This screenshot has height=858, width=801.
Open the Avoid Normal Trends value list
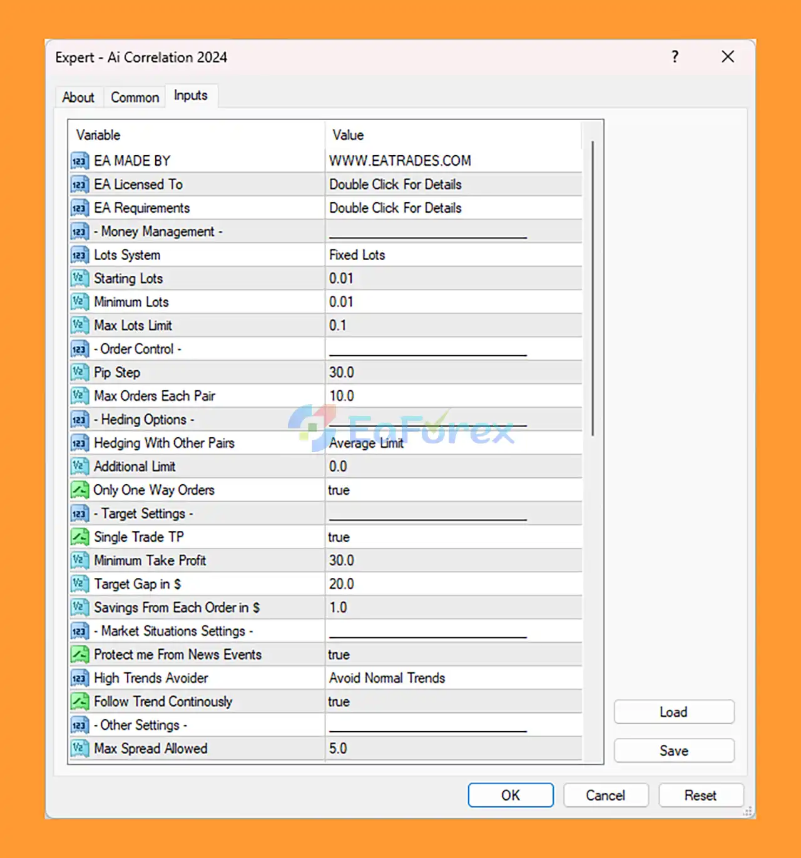[x=387, y=679]
